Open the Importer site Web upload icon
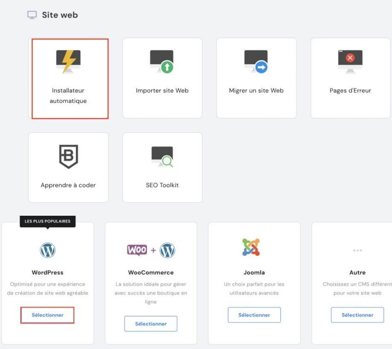The width and height of the screenshot is (392, 349). point(162,62)
